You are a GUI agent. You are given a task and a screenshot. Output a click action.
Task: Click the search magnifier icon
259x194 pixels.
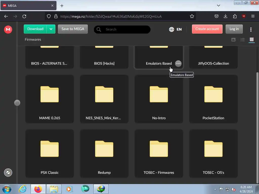tap(99, 29)
